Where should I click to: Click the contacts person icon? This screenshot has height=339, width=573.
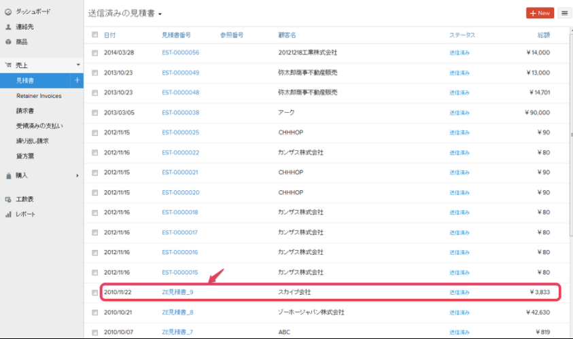(x=7, y=27)
